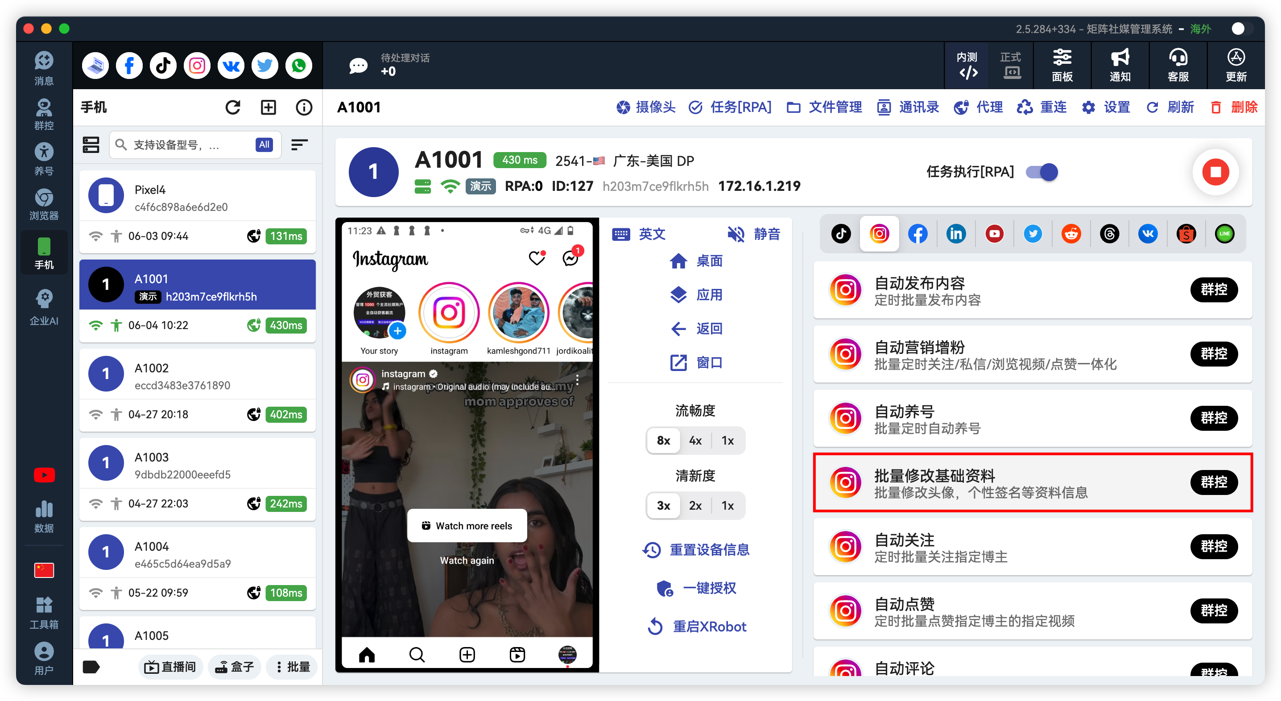Open the phone list info icon
Image resolution: width=1281 pixels, height=701 pixels.
pos(304,107)
